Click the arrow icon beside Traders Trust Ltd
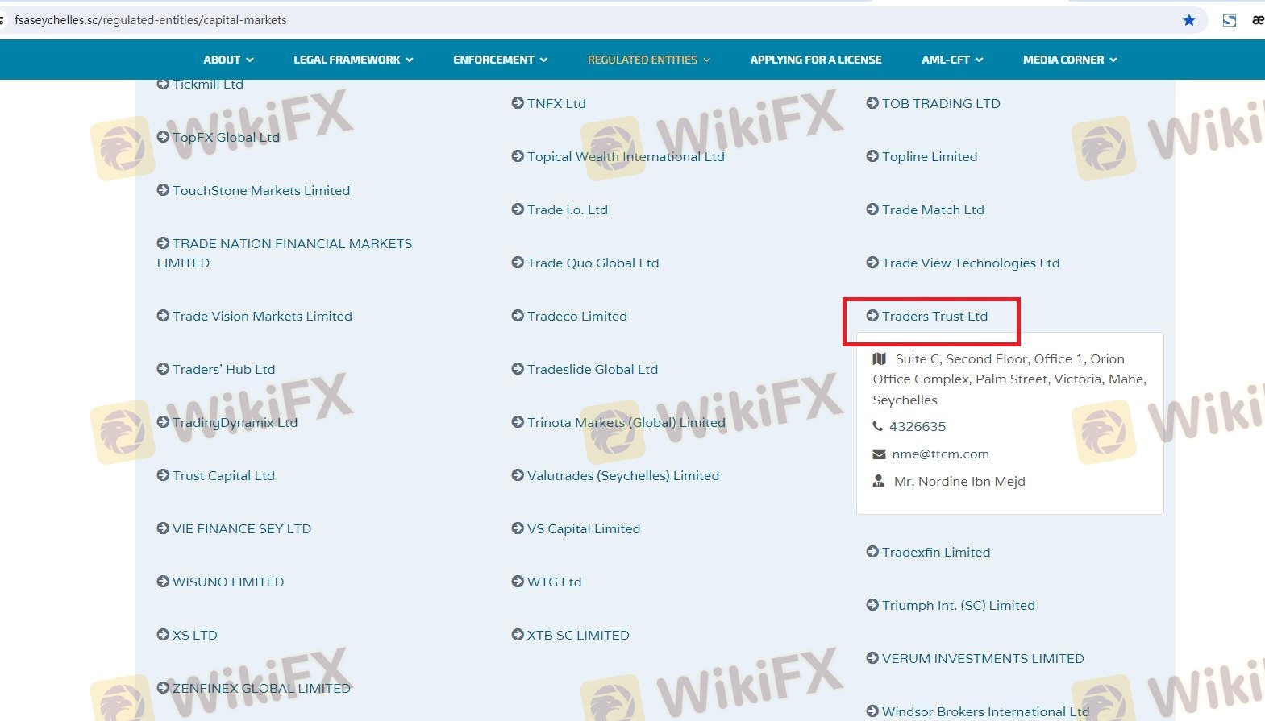Image resolution: width=1265 pixels, height=721 pixels. point(872,316)
